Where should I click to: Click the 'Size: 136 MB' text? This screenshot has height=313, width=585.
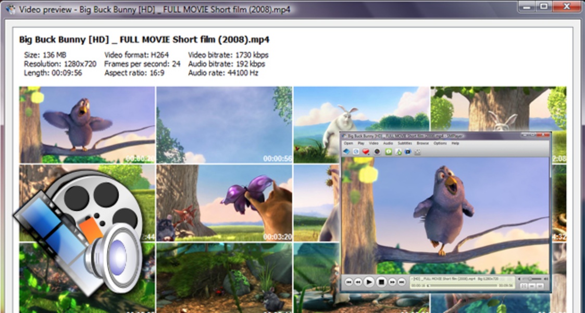coord(45,55)
